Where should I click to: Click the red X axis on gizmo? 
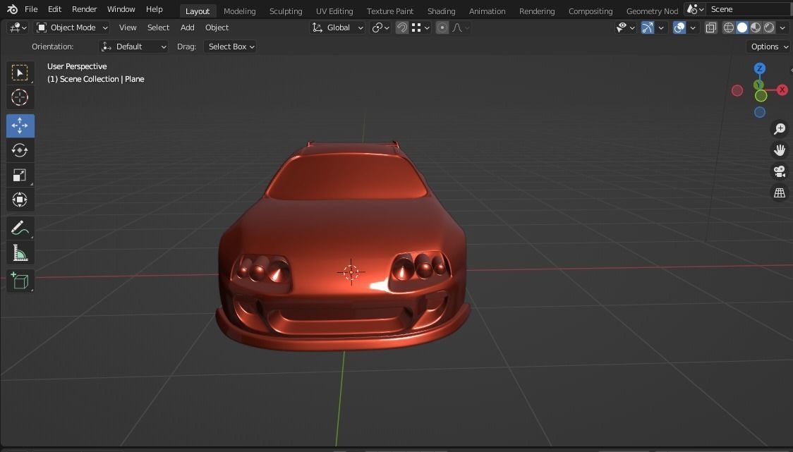[782, 90]
